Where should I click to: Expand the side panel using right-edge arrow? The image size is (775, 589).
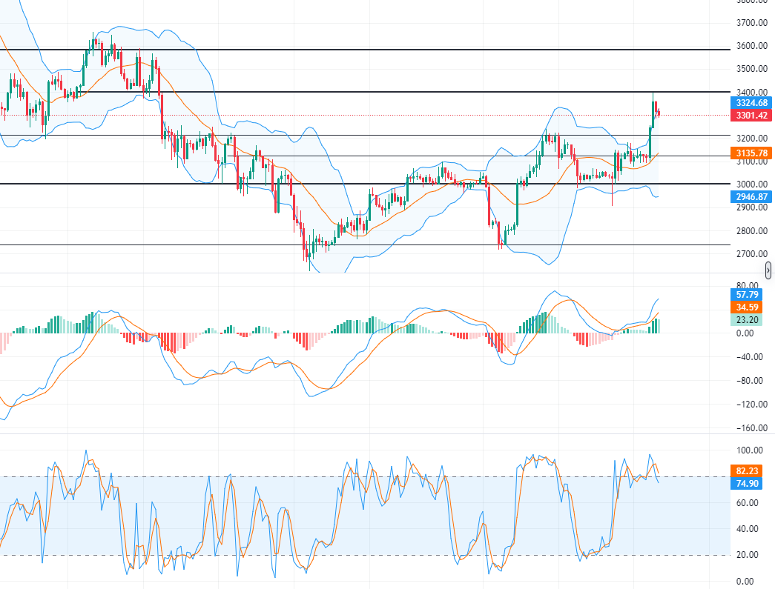pyautogui.click(x=768, y=270)
